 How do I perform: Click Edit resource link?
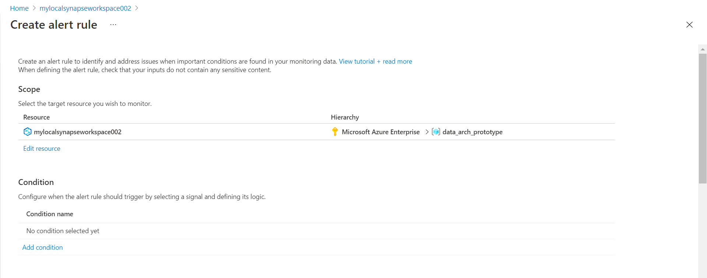click(x=42, y=149)
